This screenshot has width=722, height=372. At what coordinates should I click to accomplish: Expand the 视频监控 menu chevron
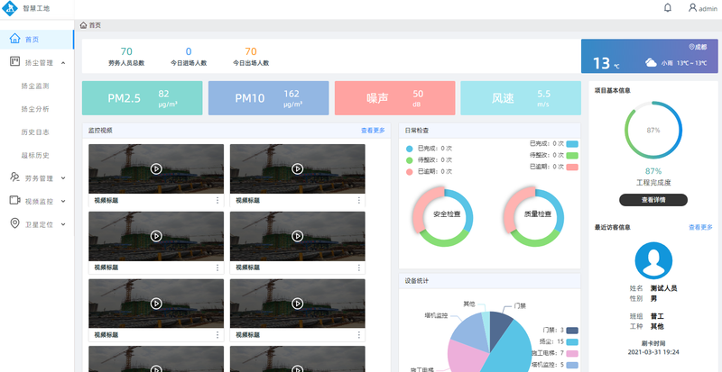pos(63,202)
